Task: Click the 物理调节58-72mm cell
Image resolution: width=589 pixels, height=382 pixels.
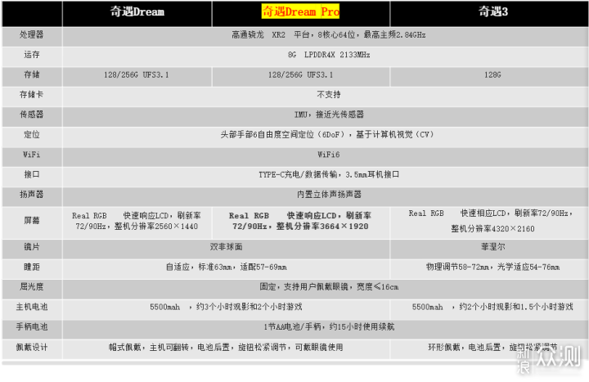Action: point(489,267)
